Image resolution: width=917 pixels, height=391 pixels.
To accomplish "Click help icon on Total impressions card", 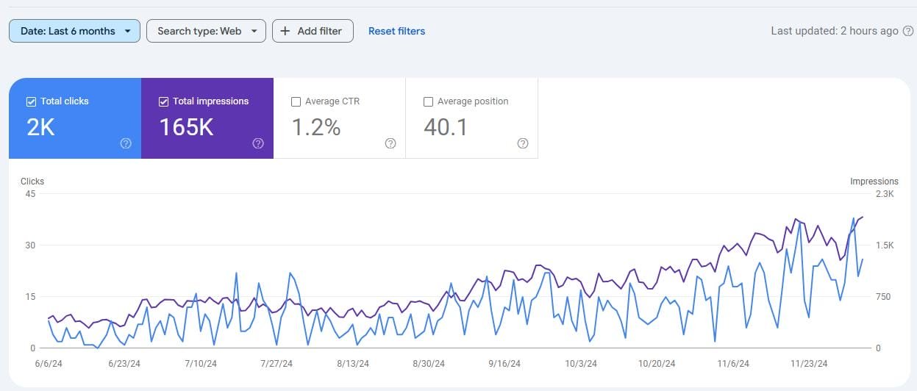I will (x=258, y=143).
